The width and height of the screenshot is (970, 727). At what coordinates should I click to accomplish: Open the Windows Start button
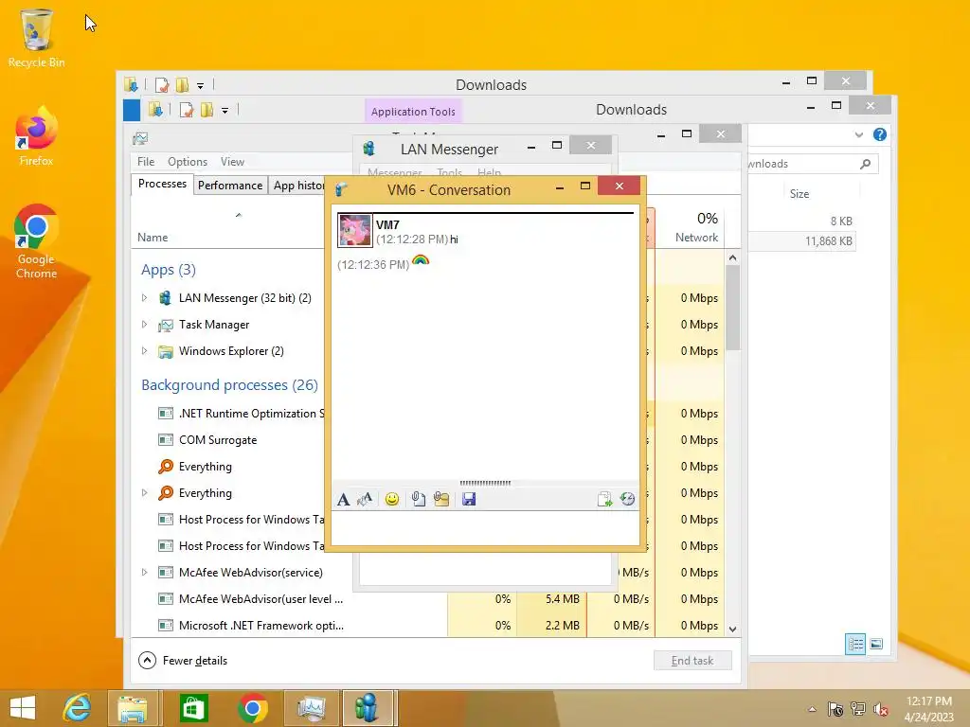(23, 708)
